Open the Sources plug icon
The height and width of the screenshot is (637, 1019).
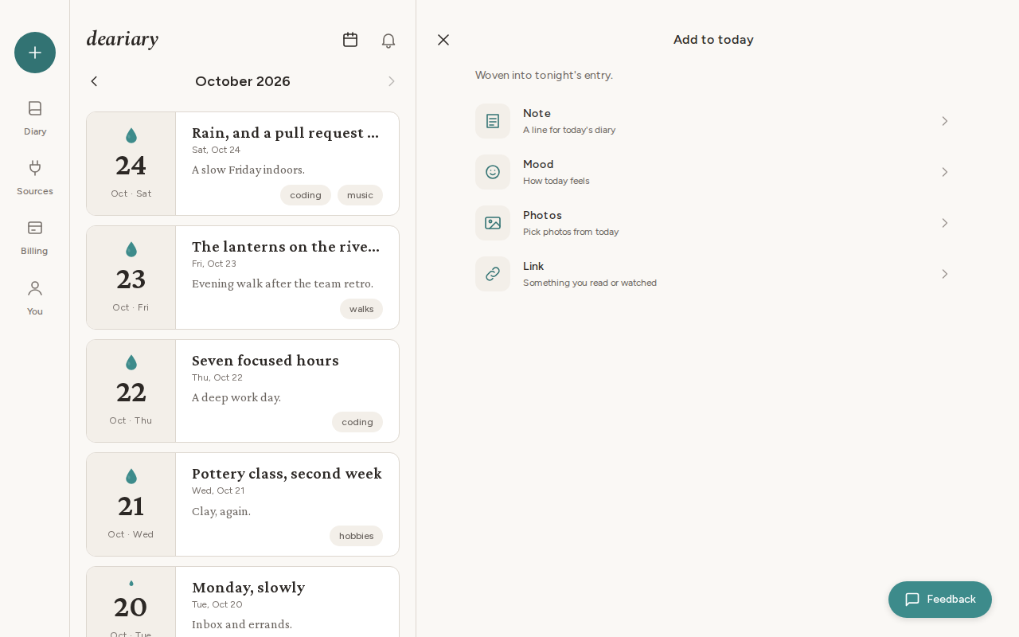pyautogui.click(x=35, y=167)
